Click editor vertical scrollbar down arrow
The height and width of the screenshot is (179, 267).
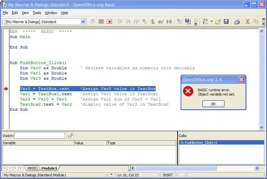pyautogui.click(x=262, y=127)
